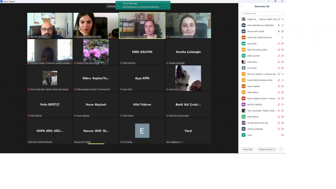The width and height of the screenshot is (336, 189).
Task: Toggle the host's own microphone in participant list
Action: click(x=279, y=19)
